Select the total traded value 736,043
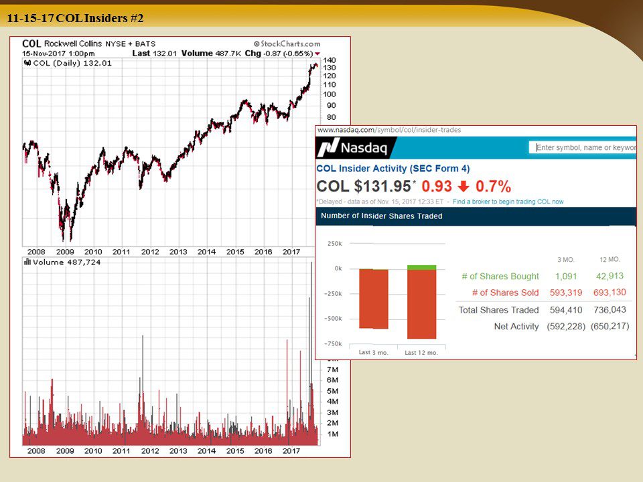Image resolution: width=643 pixels, height=482 pixels. [610, 310]
